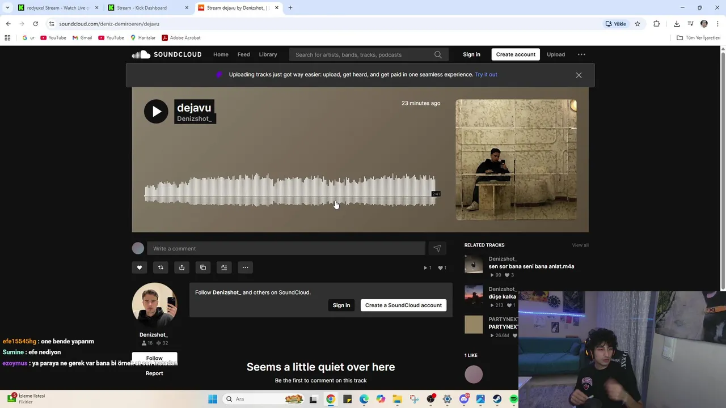Expand the Tüm Yer İşaretleri folder
This screenshot has width=726, height=408.
[699, 37]
